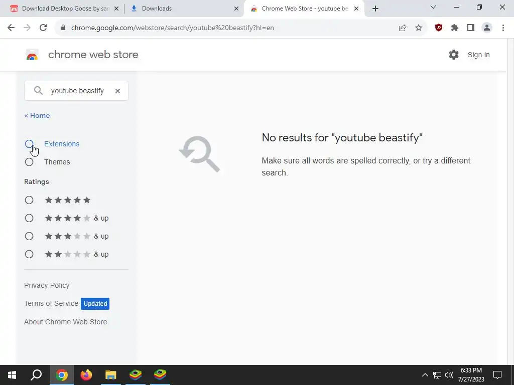Go back to the « Home link
The height and width of the screenshot is (385, 514).
pyautogui.click(x=37, y=116)
